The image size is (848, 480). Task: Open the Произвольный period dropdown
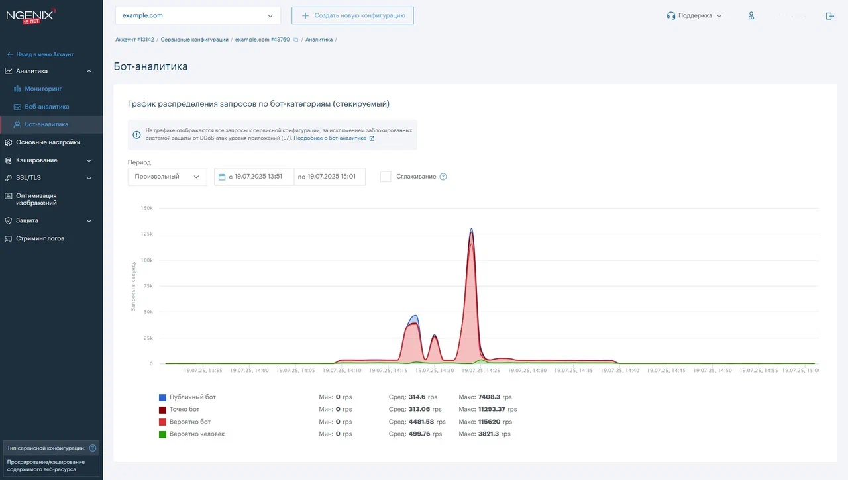pyautogui.click(x=167, y=177)
